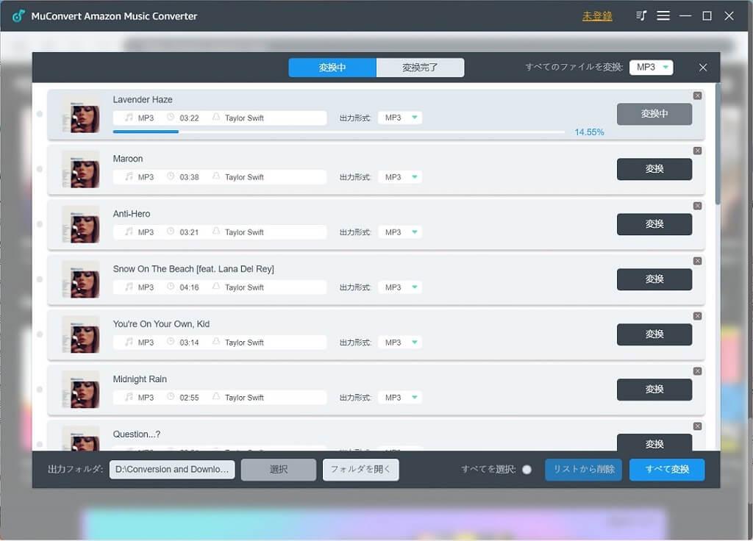Convert Anti-Hero with its 変換 button
Screen dimensions: 753x541
[x=654, y=224]
